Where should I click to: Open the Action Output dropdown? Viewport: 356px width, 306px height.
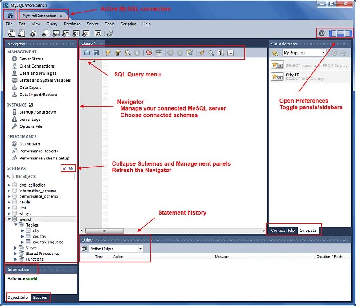[x=116, y=249]
